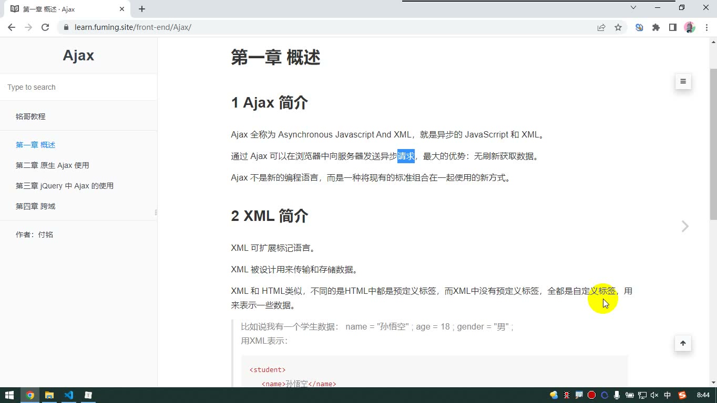
Task: Open the Chrome profile avatar
Action: tap(690, 27)
